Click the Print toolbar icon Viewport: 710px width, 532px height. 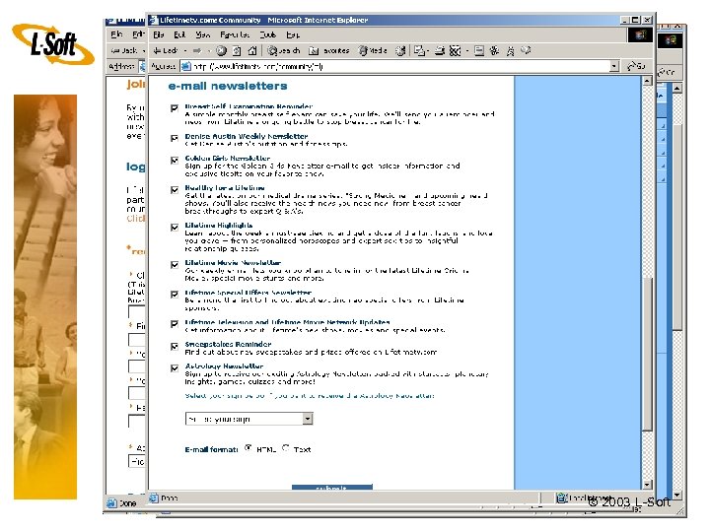coord(440,50)
